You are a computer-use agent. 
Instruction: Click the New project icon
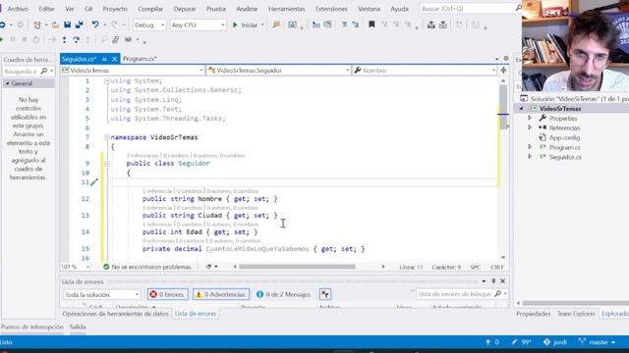37,25
